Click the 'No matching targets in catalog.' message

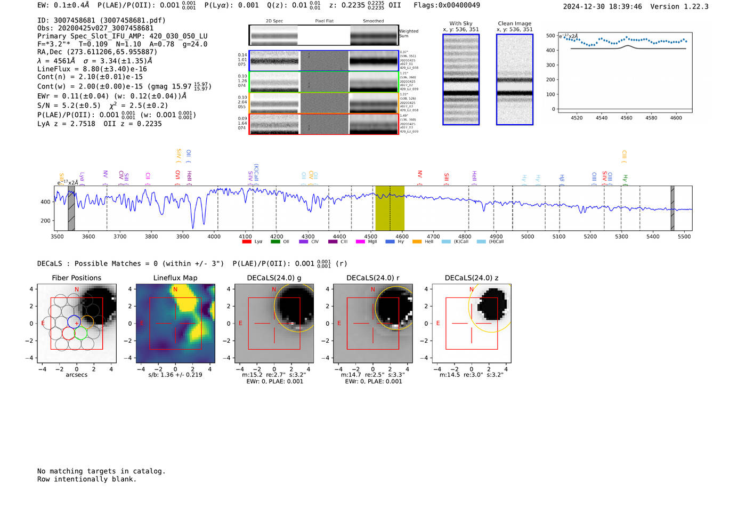pos(101,471)
